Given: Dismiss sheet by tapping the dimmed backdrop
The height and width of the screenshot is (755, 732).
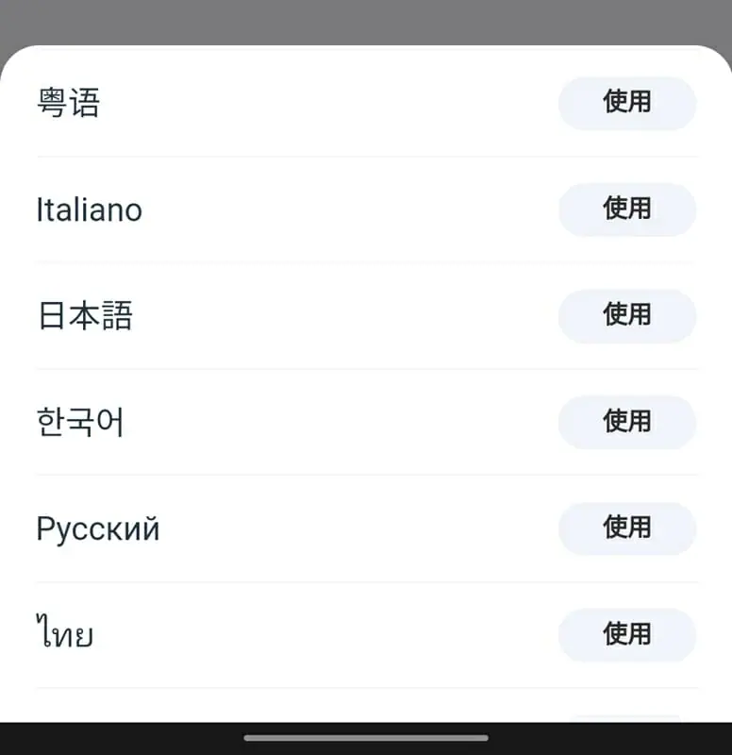Looking at the screenshot, I should point(366,21).
